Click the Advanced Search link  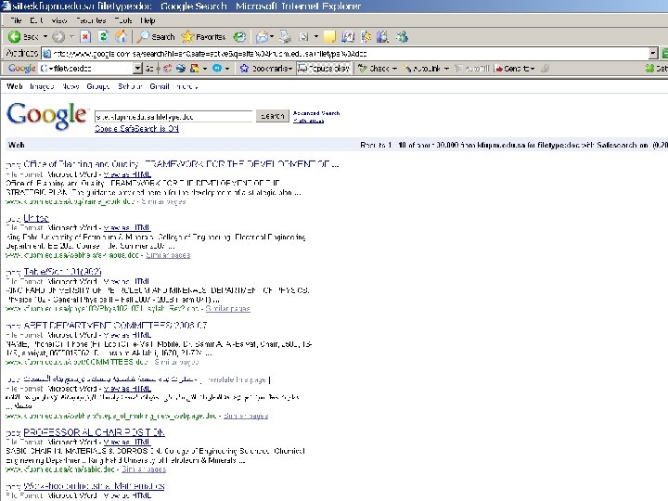(316, 113)
